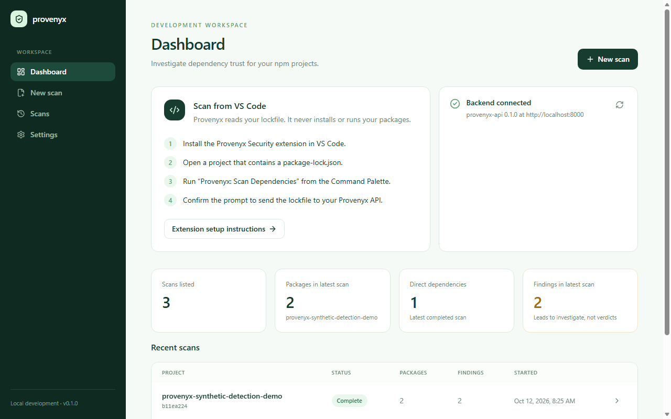Image resolution: width=671 pixels, height=419 pixels.
Task: Click the page vertical scrollbar
Action: coord(667,173)
